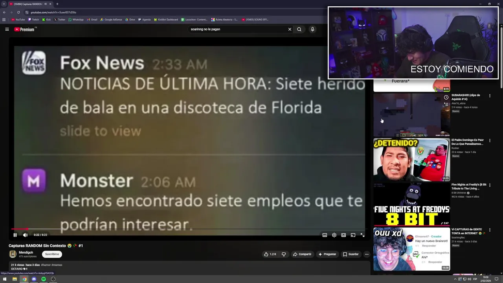The width and height of the screenshot is (503, 283).
Task: Open OBS Studio from the taskbar
Action: pos(53,279)
